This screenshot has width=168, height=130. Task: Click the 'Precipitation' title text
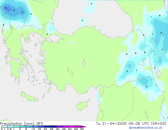click(11, 124)
